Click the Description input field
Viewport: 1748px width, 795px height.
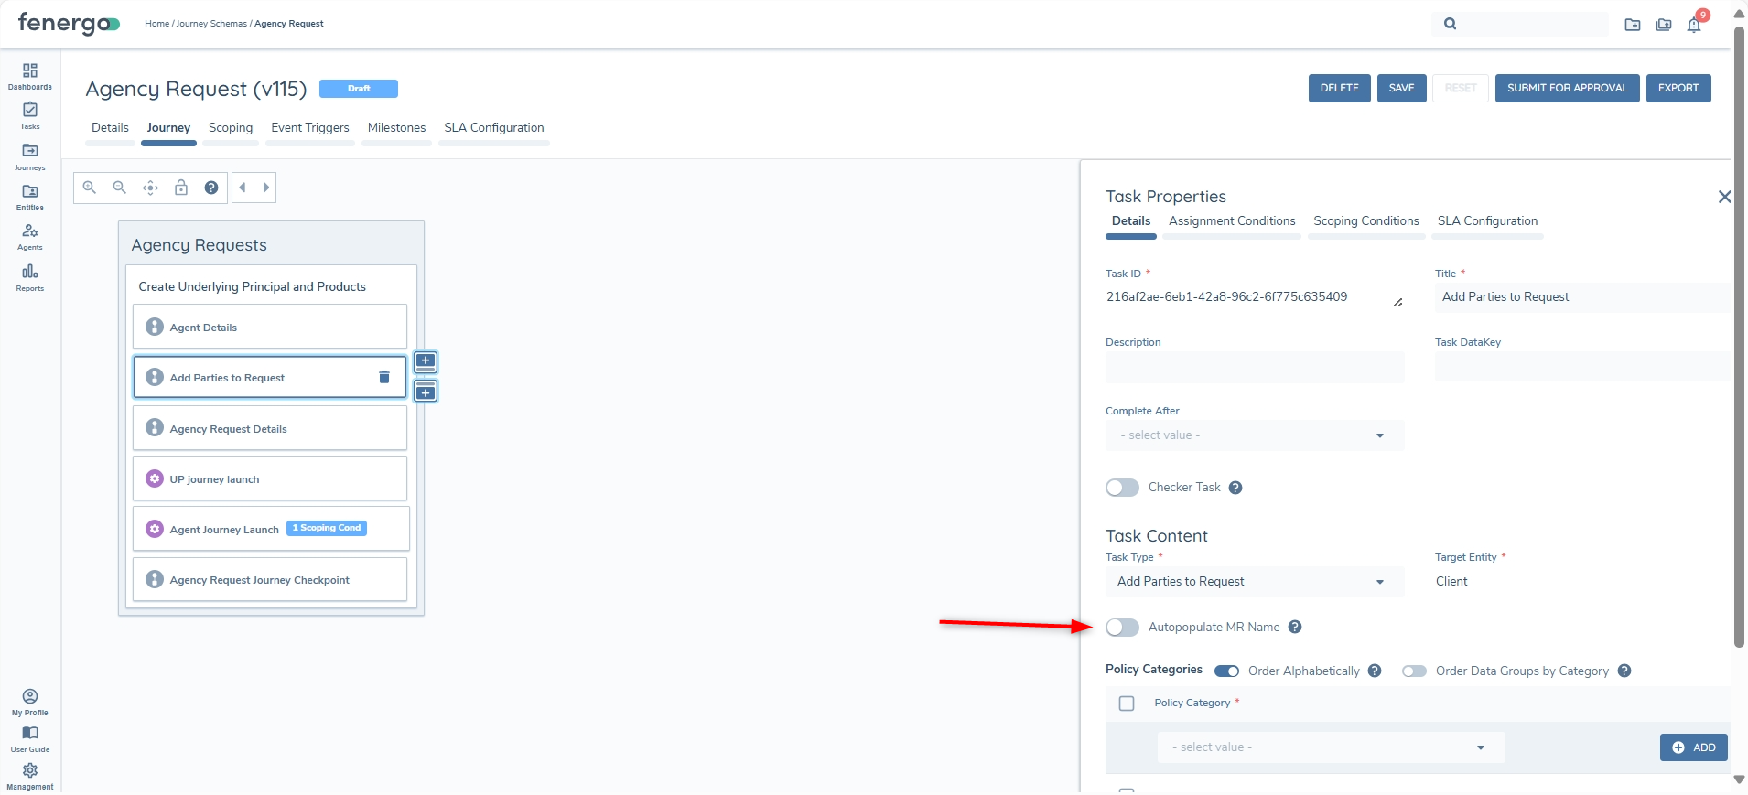pos(1255,367)
